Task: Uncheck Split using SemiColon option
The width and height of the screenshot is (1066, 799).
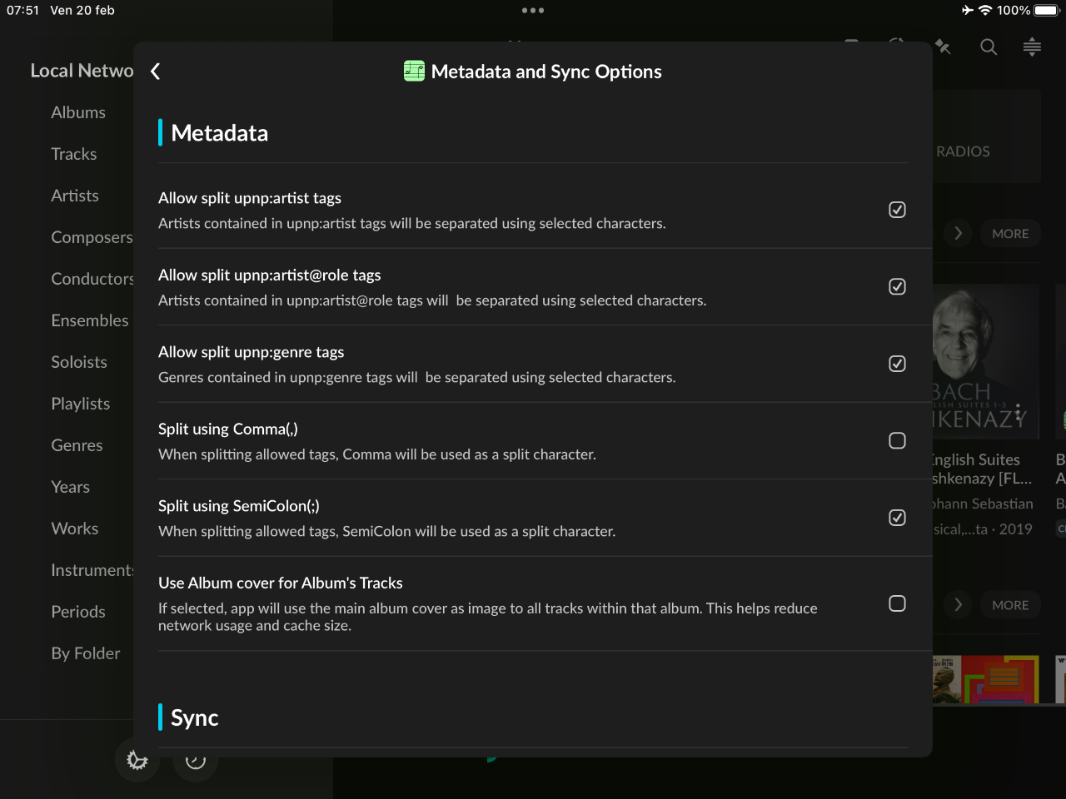Action: [897, 518]
